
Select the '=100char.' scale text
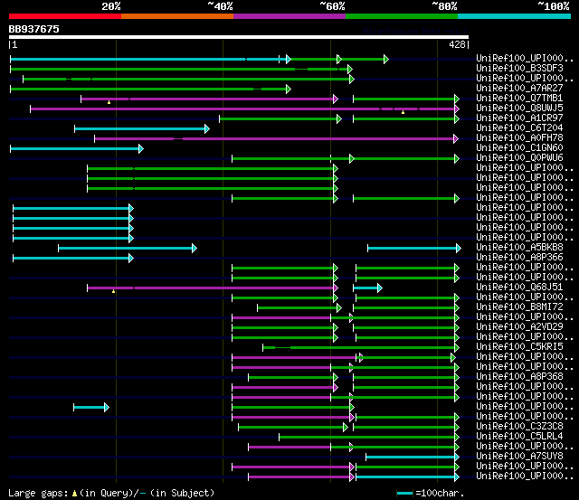pos(440,494)
